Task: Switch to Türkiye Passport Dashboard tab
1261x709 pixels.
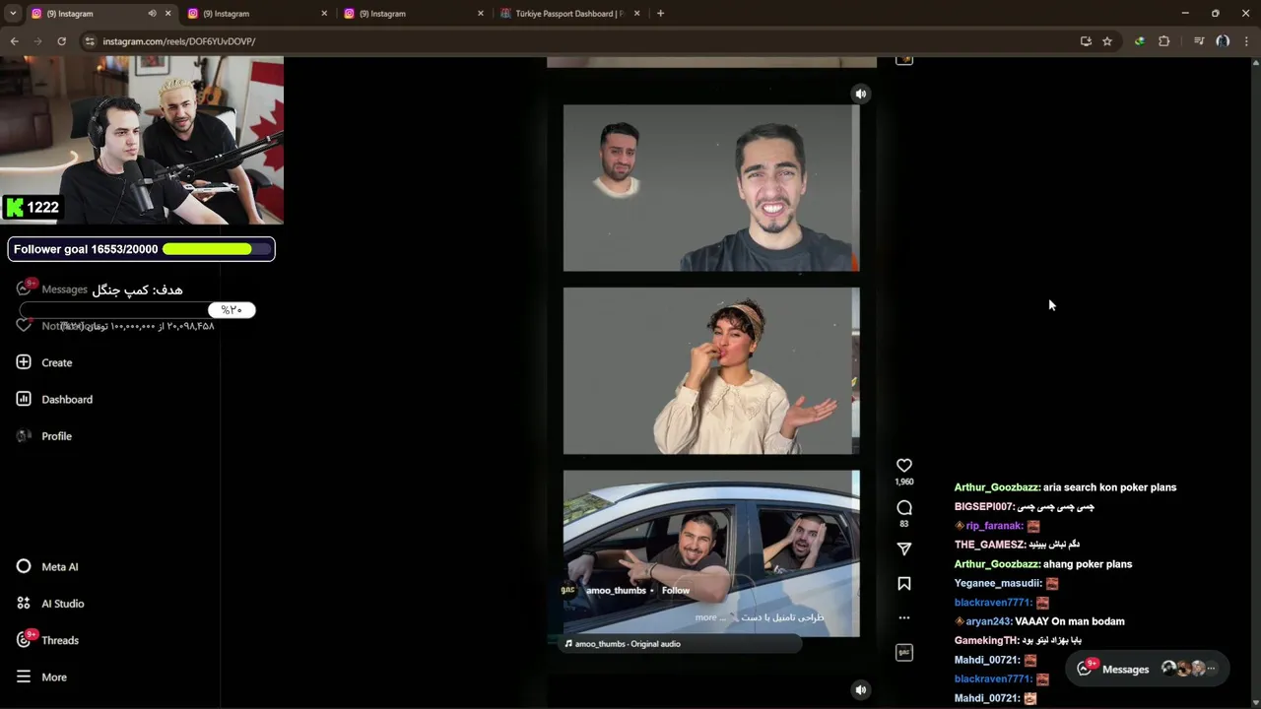Action: 569,14
